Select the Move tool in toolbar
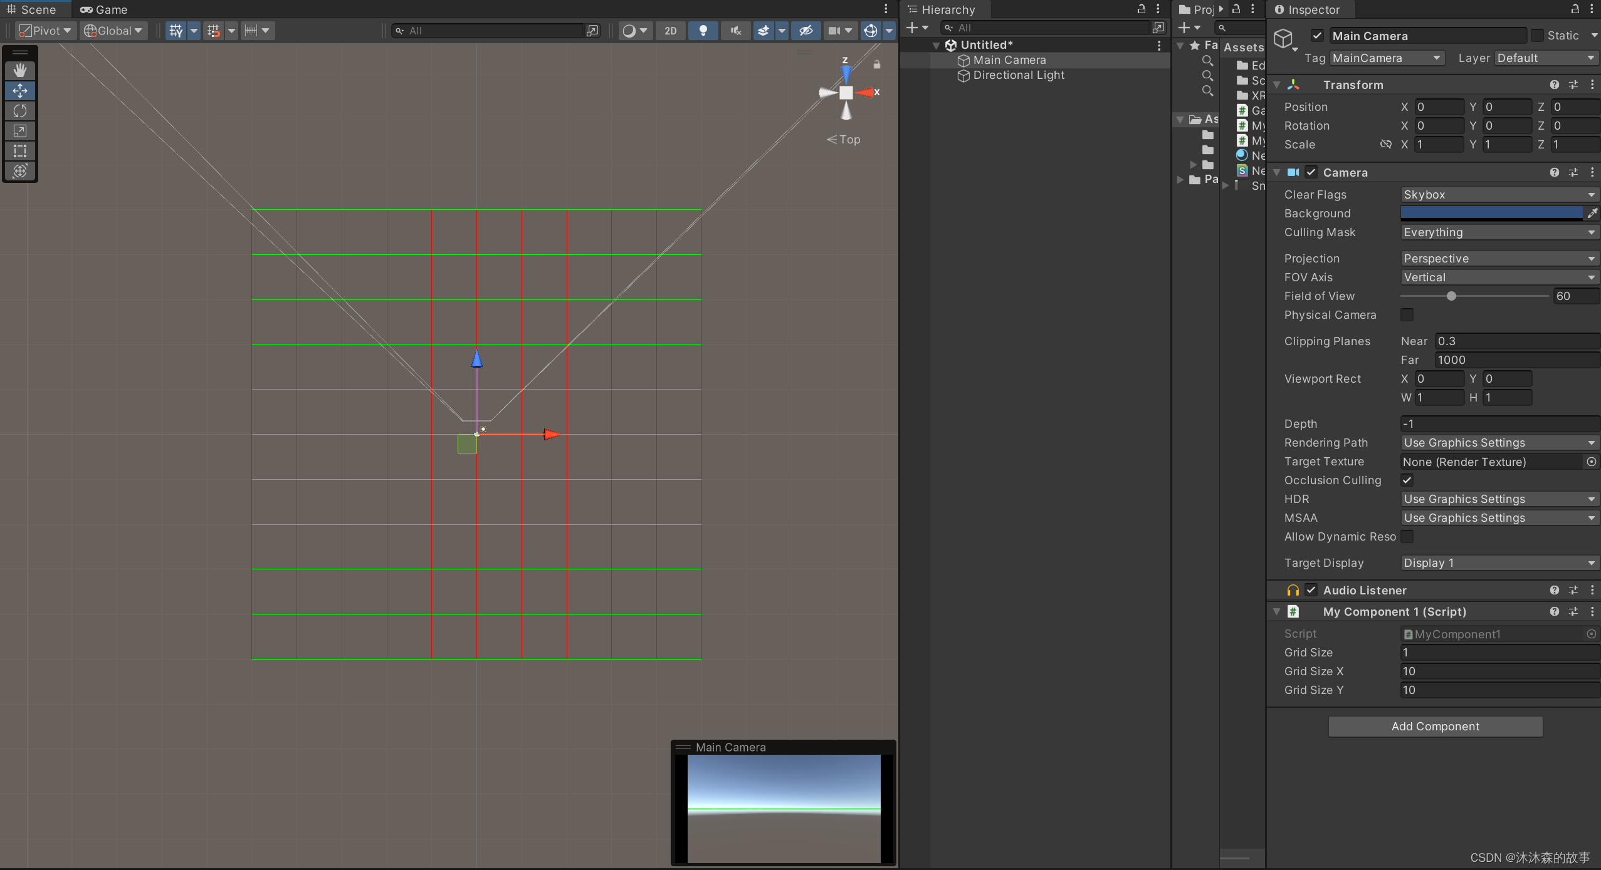Viewport: 1601px width, 870px height. (19, 89)
